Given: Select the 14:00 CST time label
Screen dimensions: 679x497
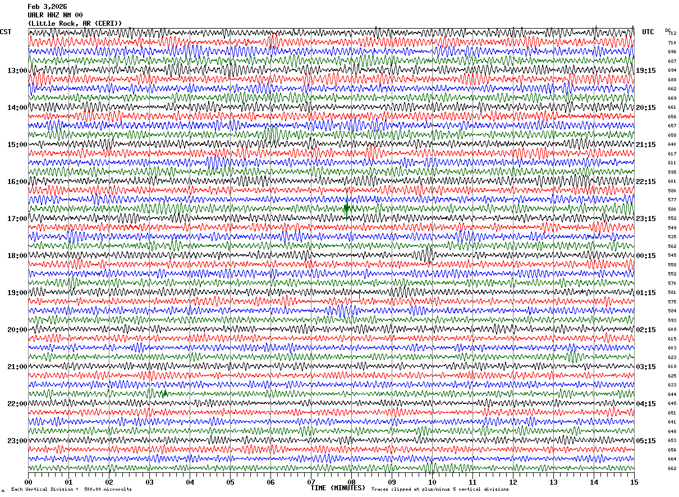Looking at the screenshot, I should (x=17, y=108).
